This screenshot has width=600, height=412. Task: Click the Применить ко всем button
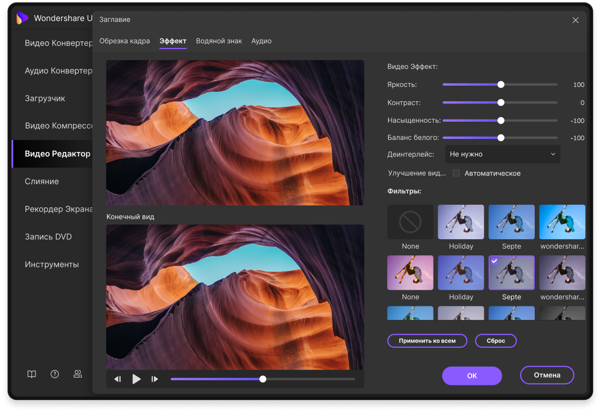(427, 341)
